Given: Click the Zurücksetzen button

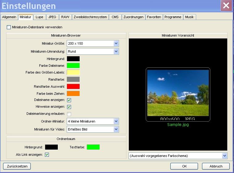Looking at the screenshot, I should coord(17,166).
